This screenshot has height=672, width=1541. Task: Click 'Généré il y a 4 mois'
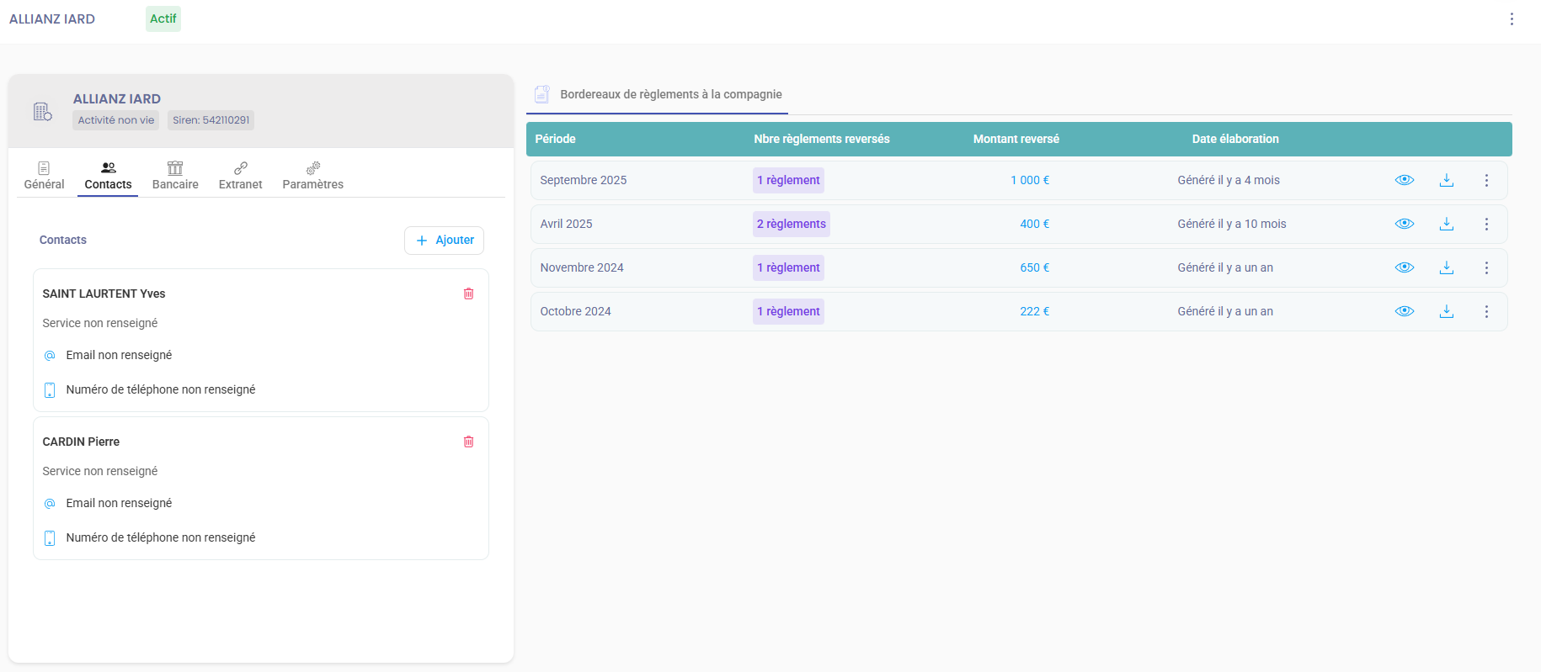1229,180
